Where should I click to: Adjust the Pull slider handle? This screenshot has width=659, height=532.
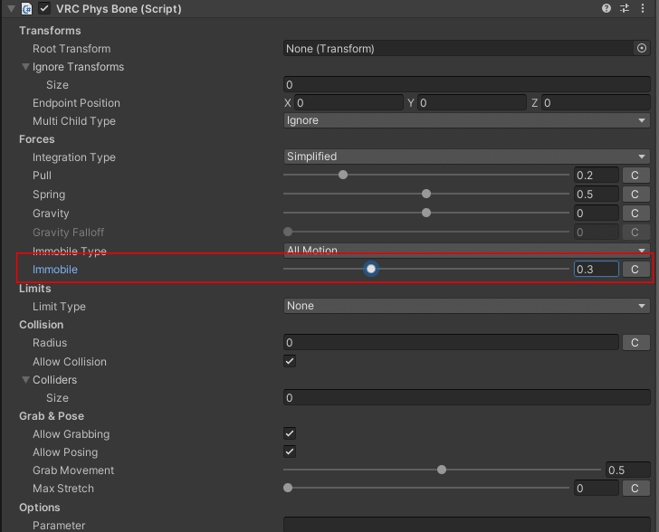(343, 175)
